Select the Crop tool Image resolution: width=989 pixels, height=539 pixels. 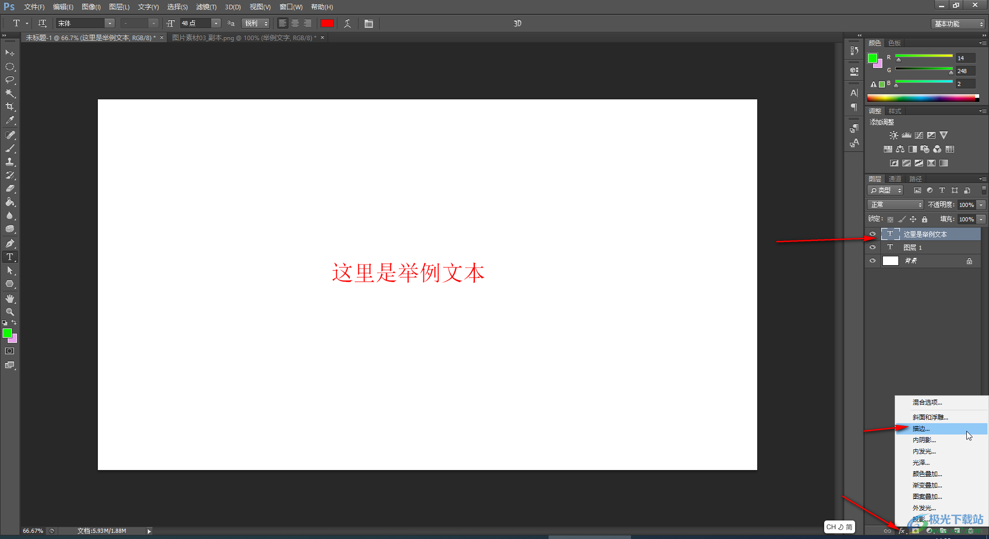(10, 107)
